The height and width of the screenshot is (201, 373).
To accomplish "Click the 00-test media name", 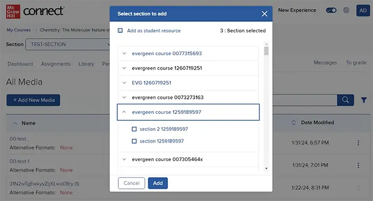I will pos(18,139).
